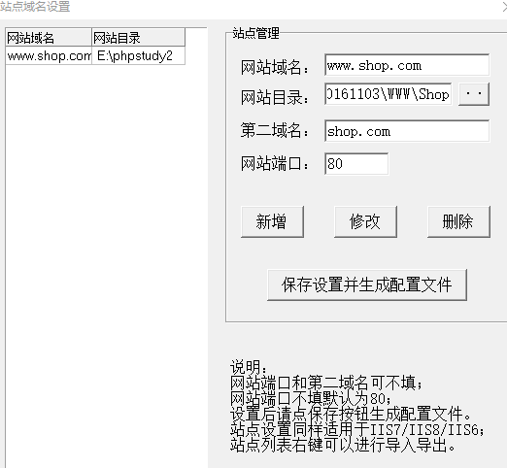The image size is (507, 468).
Task: Focus the 网站端口 input containing 80
Action: pos(356,164)
